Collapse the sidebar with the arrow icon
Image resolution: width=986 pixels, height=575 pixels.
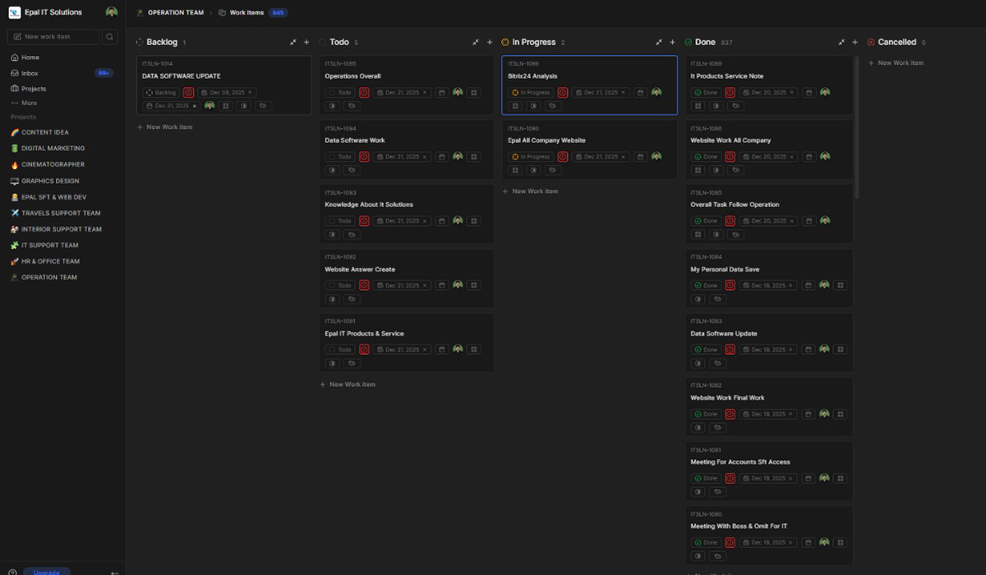[115, 572]
